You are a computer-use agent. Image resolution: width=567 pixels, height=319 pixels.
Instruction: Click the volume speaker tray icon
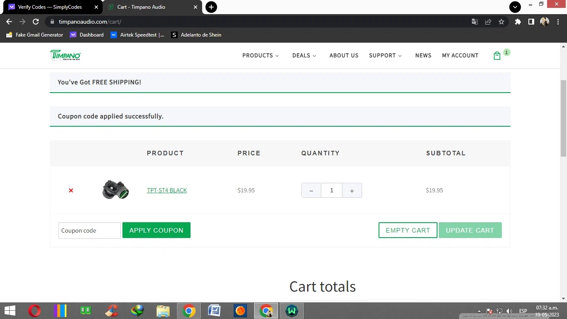pyautogui.click(x=509, y=311)
